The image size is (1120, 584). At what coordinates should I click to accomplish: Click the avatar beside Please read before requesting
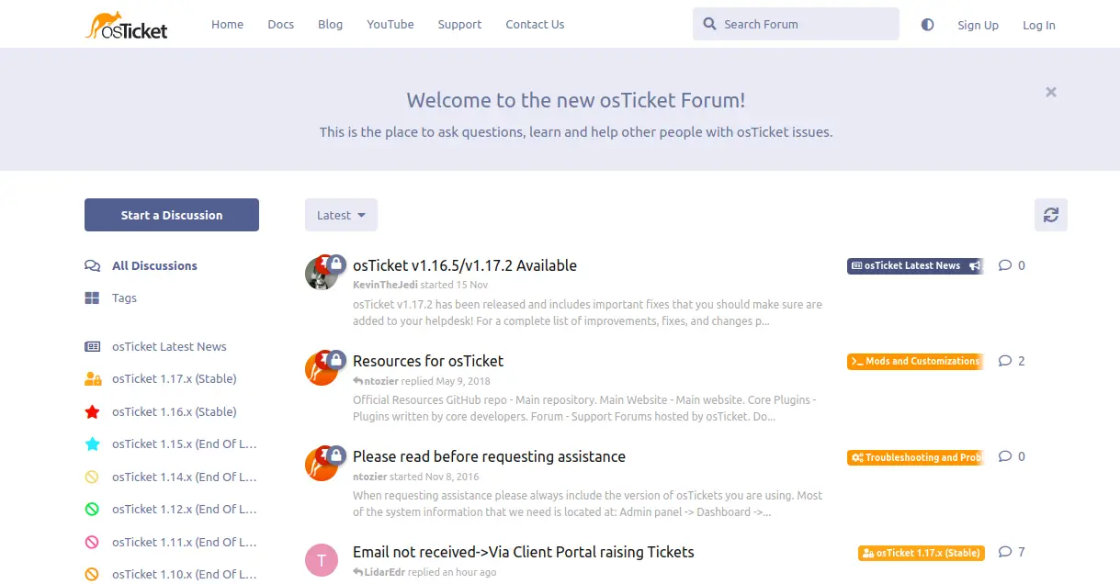click(x=321, y=465)
